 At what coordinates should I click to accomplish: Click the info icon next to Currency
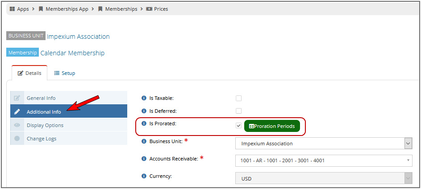[x=144, y=176]
